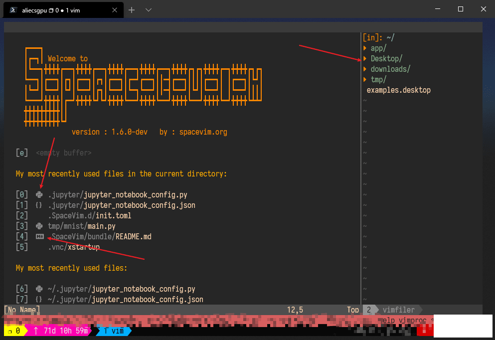Screen dimensions: 495x340
Task: Open the [e] empty buffer entry
Action: [54, 153]
